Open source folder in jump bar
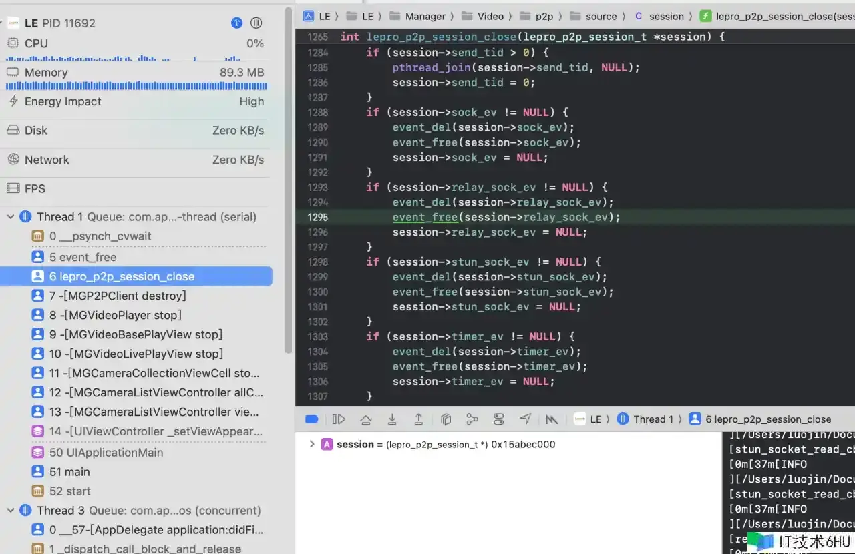This screenshot has width=855, height=554. pos(594,16)
